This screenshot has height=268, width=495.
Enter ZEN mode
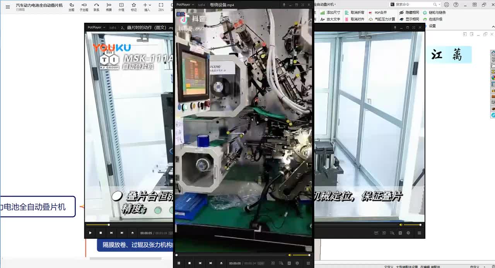[161, 7]
